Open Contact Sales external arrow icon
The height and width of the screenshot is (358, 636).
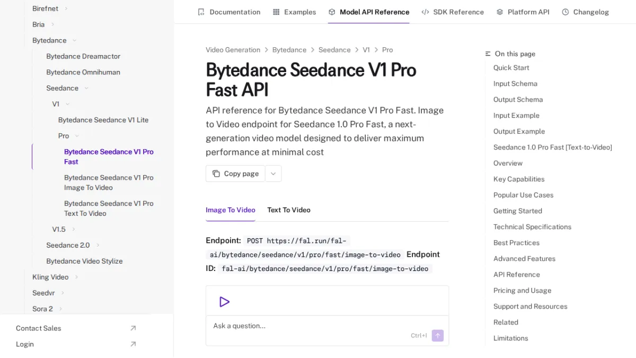click(x=133, y=328)
